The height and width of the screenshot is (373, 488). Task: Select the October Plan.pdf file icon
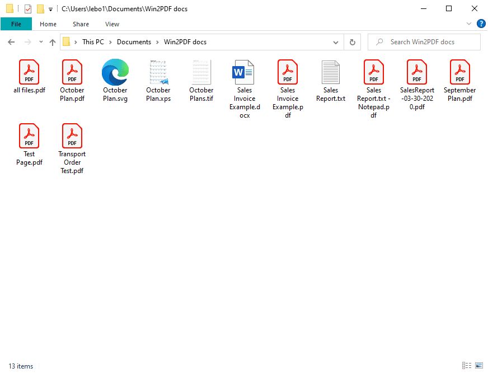pyautogui.click(x=72, y=72)
